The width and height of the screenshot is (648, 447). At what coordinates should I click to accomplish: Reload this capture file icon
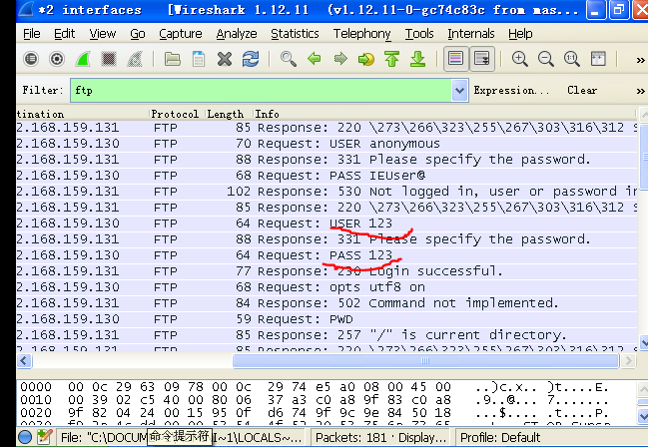point(251,59)
